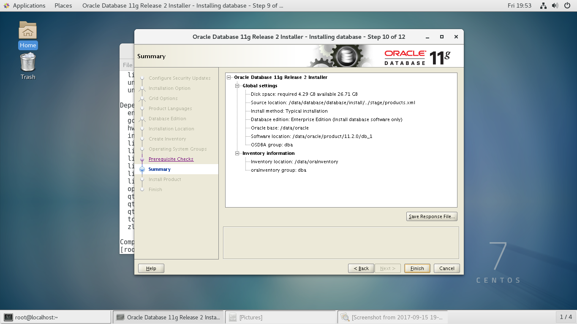Screen dimensions: 577x324
Task: Click the Cancel button
Action: pyautogui.click(x=447, y=268)
